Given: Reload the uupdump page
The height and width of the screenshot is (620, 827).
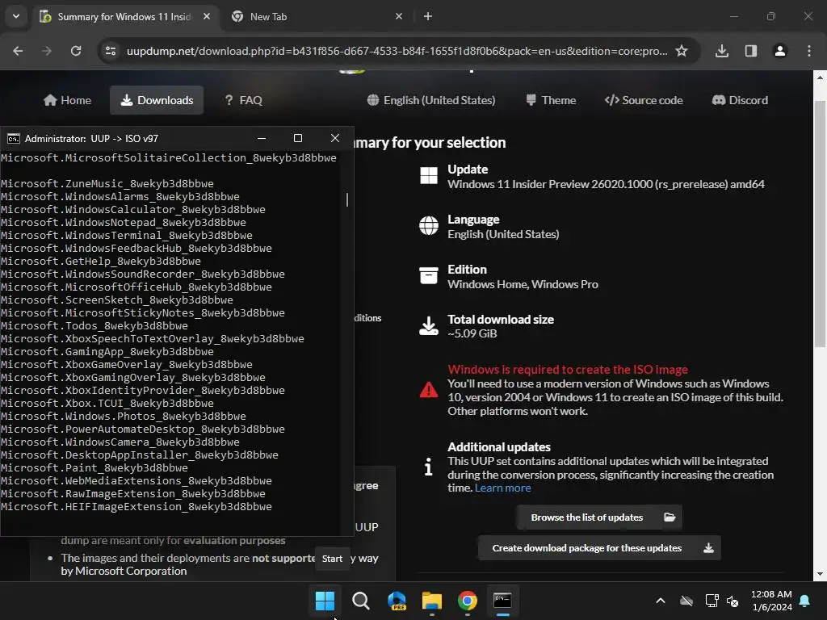Looking at the screenshot, I should pyautogui.click(x=76, y=51).
